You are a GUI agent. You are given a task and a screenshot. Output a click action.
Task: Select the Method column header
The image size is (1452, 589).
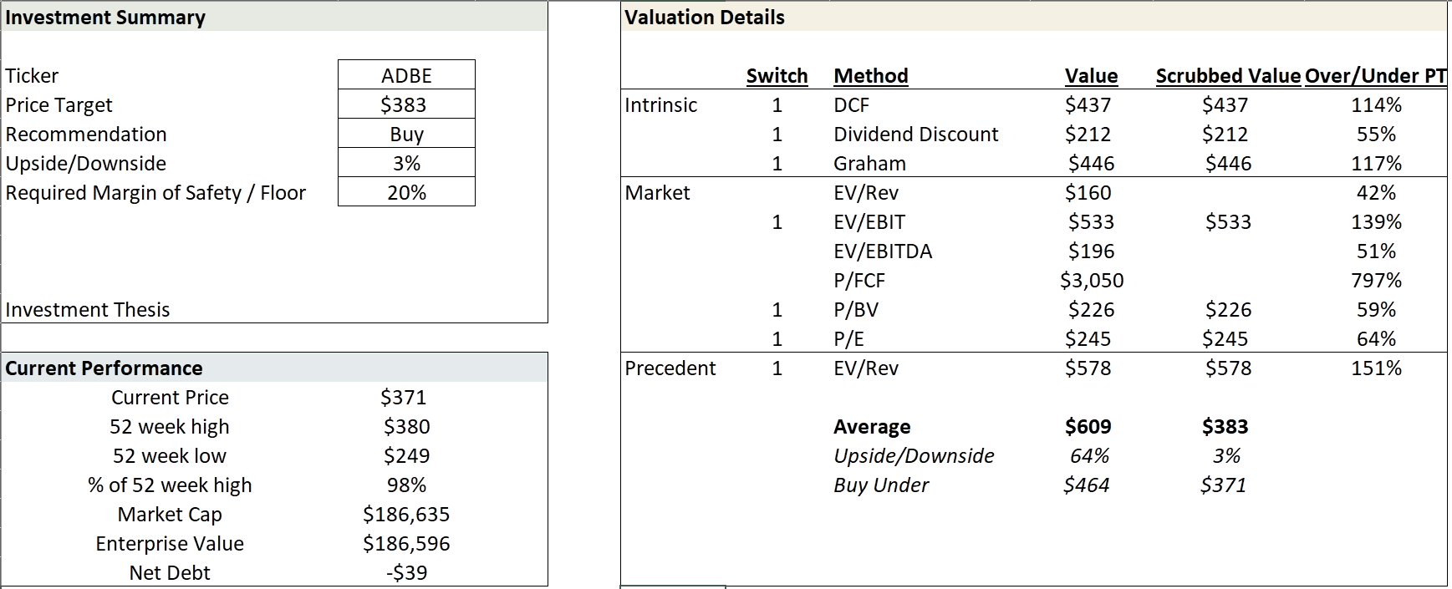tap(871, 75)
